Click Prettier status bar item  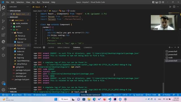click(x=166, y=95)
